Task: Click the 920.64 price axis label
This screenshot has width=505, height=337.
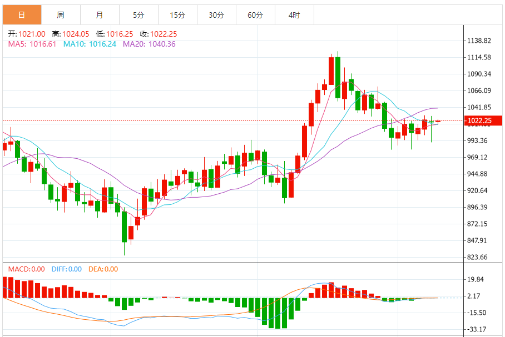Action: point(477,190)
